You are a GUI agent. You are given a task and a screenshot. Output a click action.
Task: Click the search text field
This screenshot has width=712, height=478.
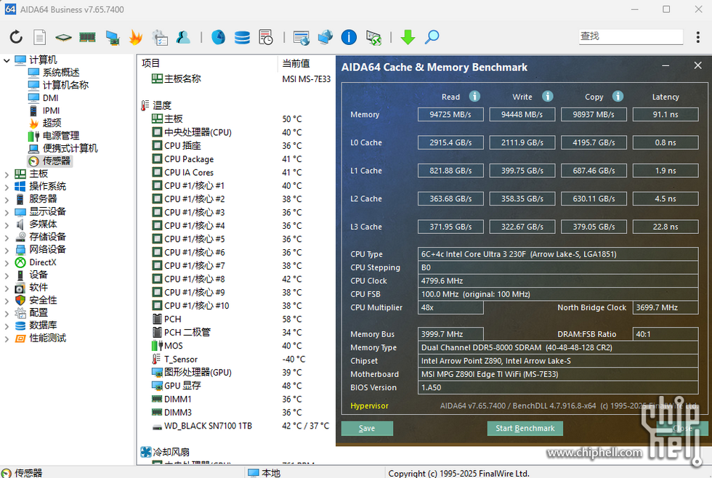point(631,36)
